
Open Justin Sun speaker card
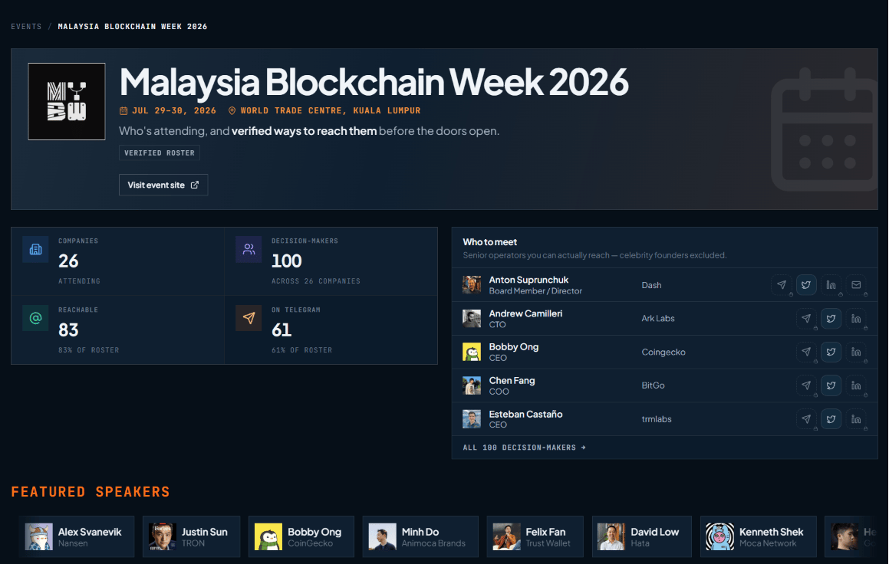pyautogui.click(x=192, y=536)
